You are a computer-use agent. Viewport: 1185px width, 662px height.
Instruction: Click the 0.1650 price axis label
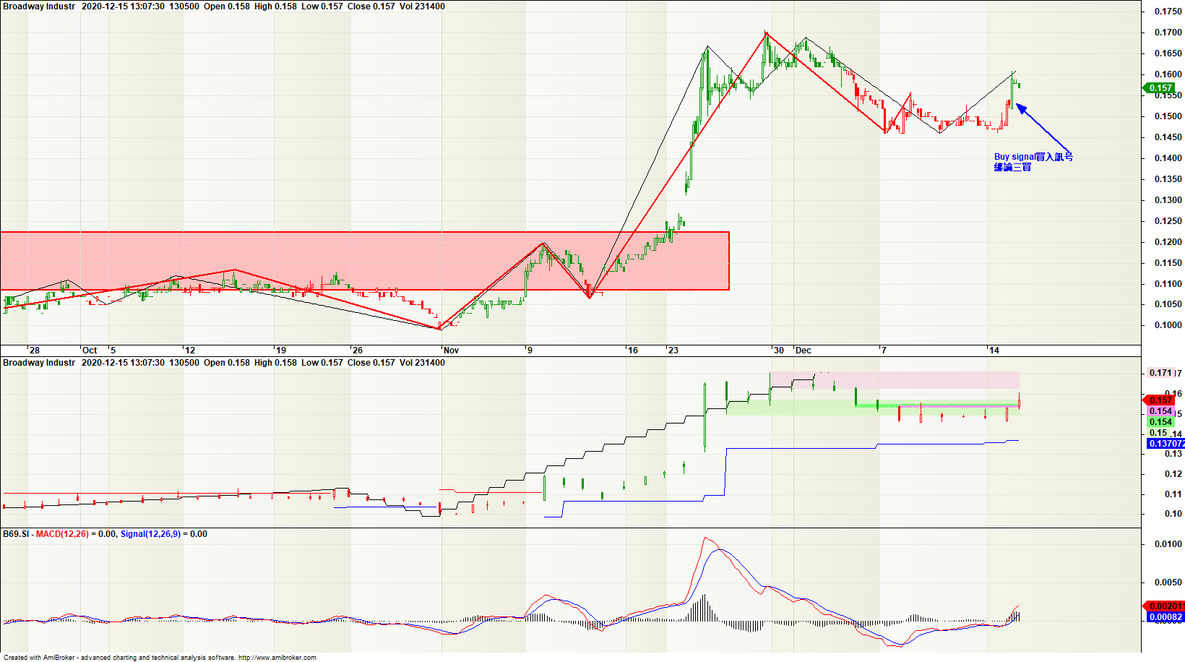[1168, 53]
